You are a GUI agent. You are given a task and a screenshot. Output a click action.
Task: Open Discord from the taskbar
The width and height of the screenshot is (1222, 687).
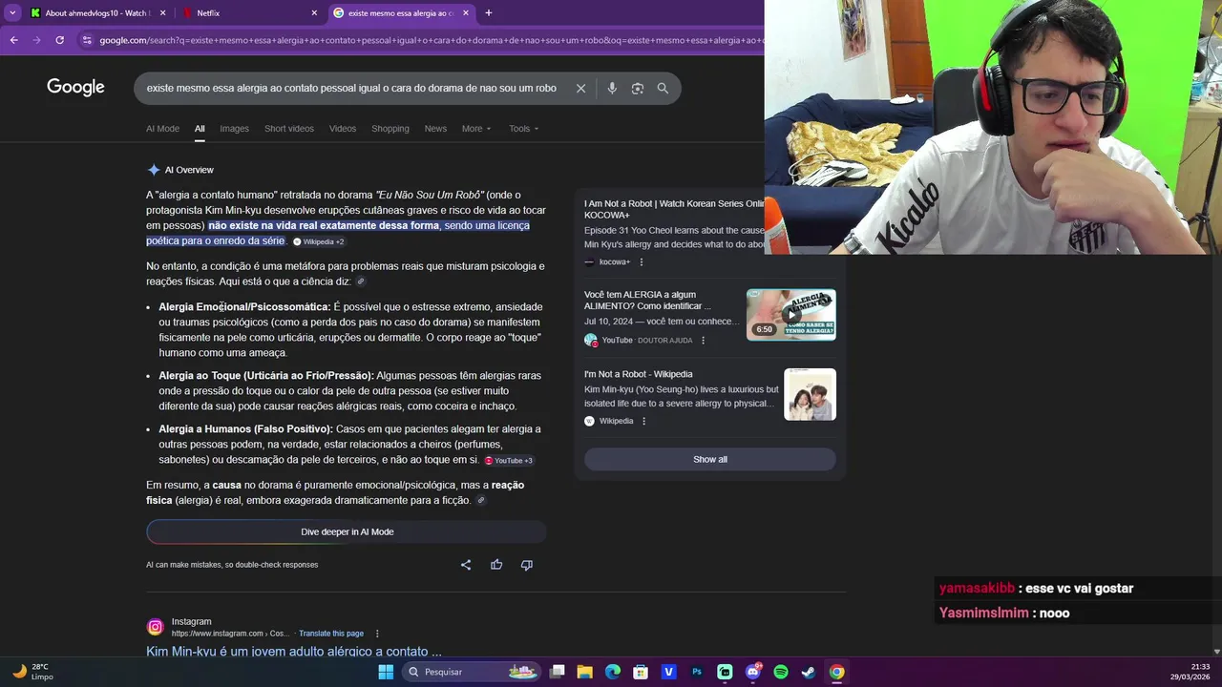(x=753, y=672)
